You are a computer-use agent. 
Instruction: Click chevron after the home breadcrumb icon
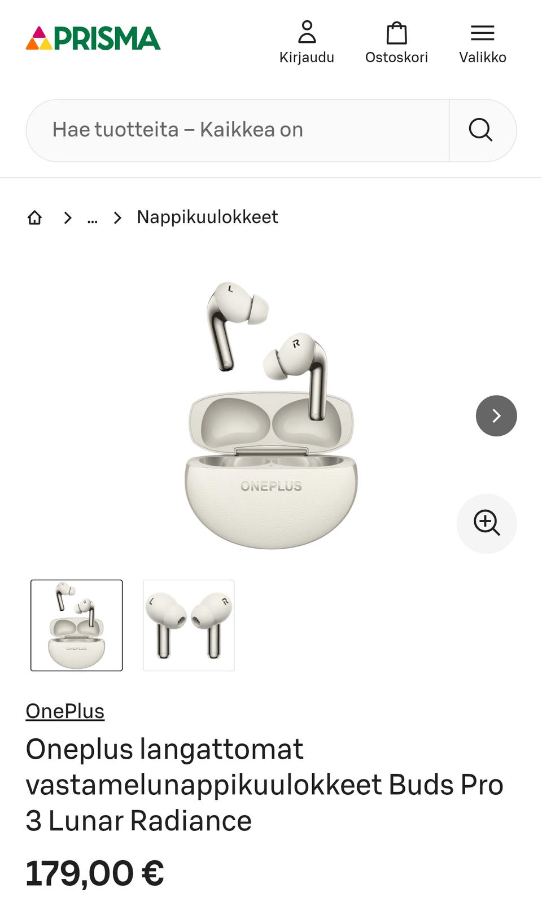68,217
